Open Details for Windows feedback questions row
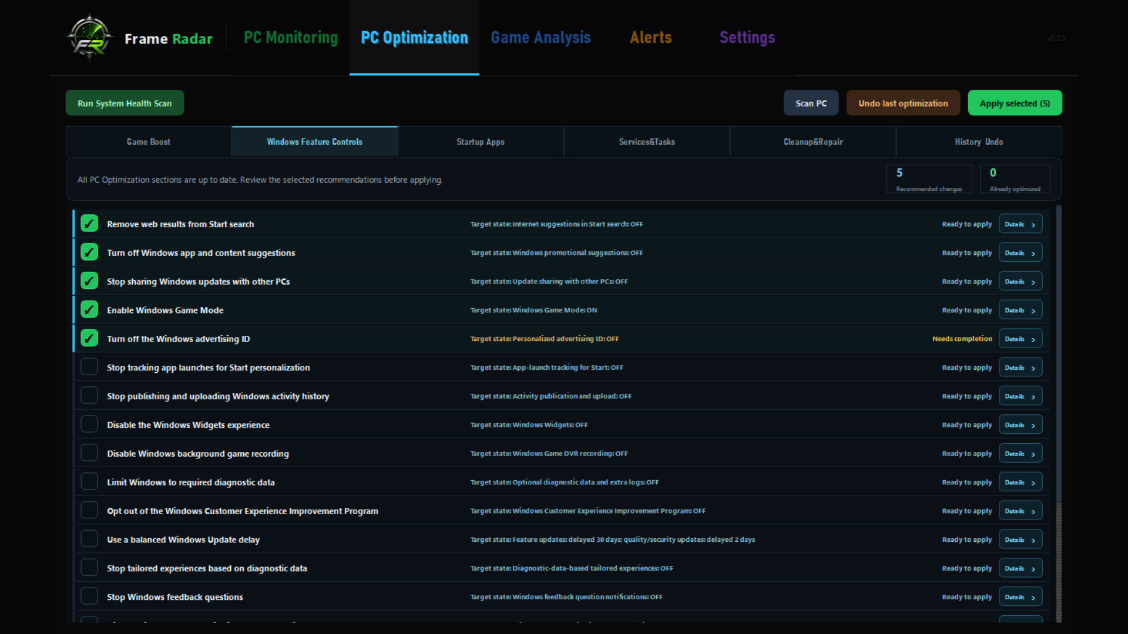The image size is (1128, 634). pyautogui.click(x=1020, y=597)
